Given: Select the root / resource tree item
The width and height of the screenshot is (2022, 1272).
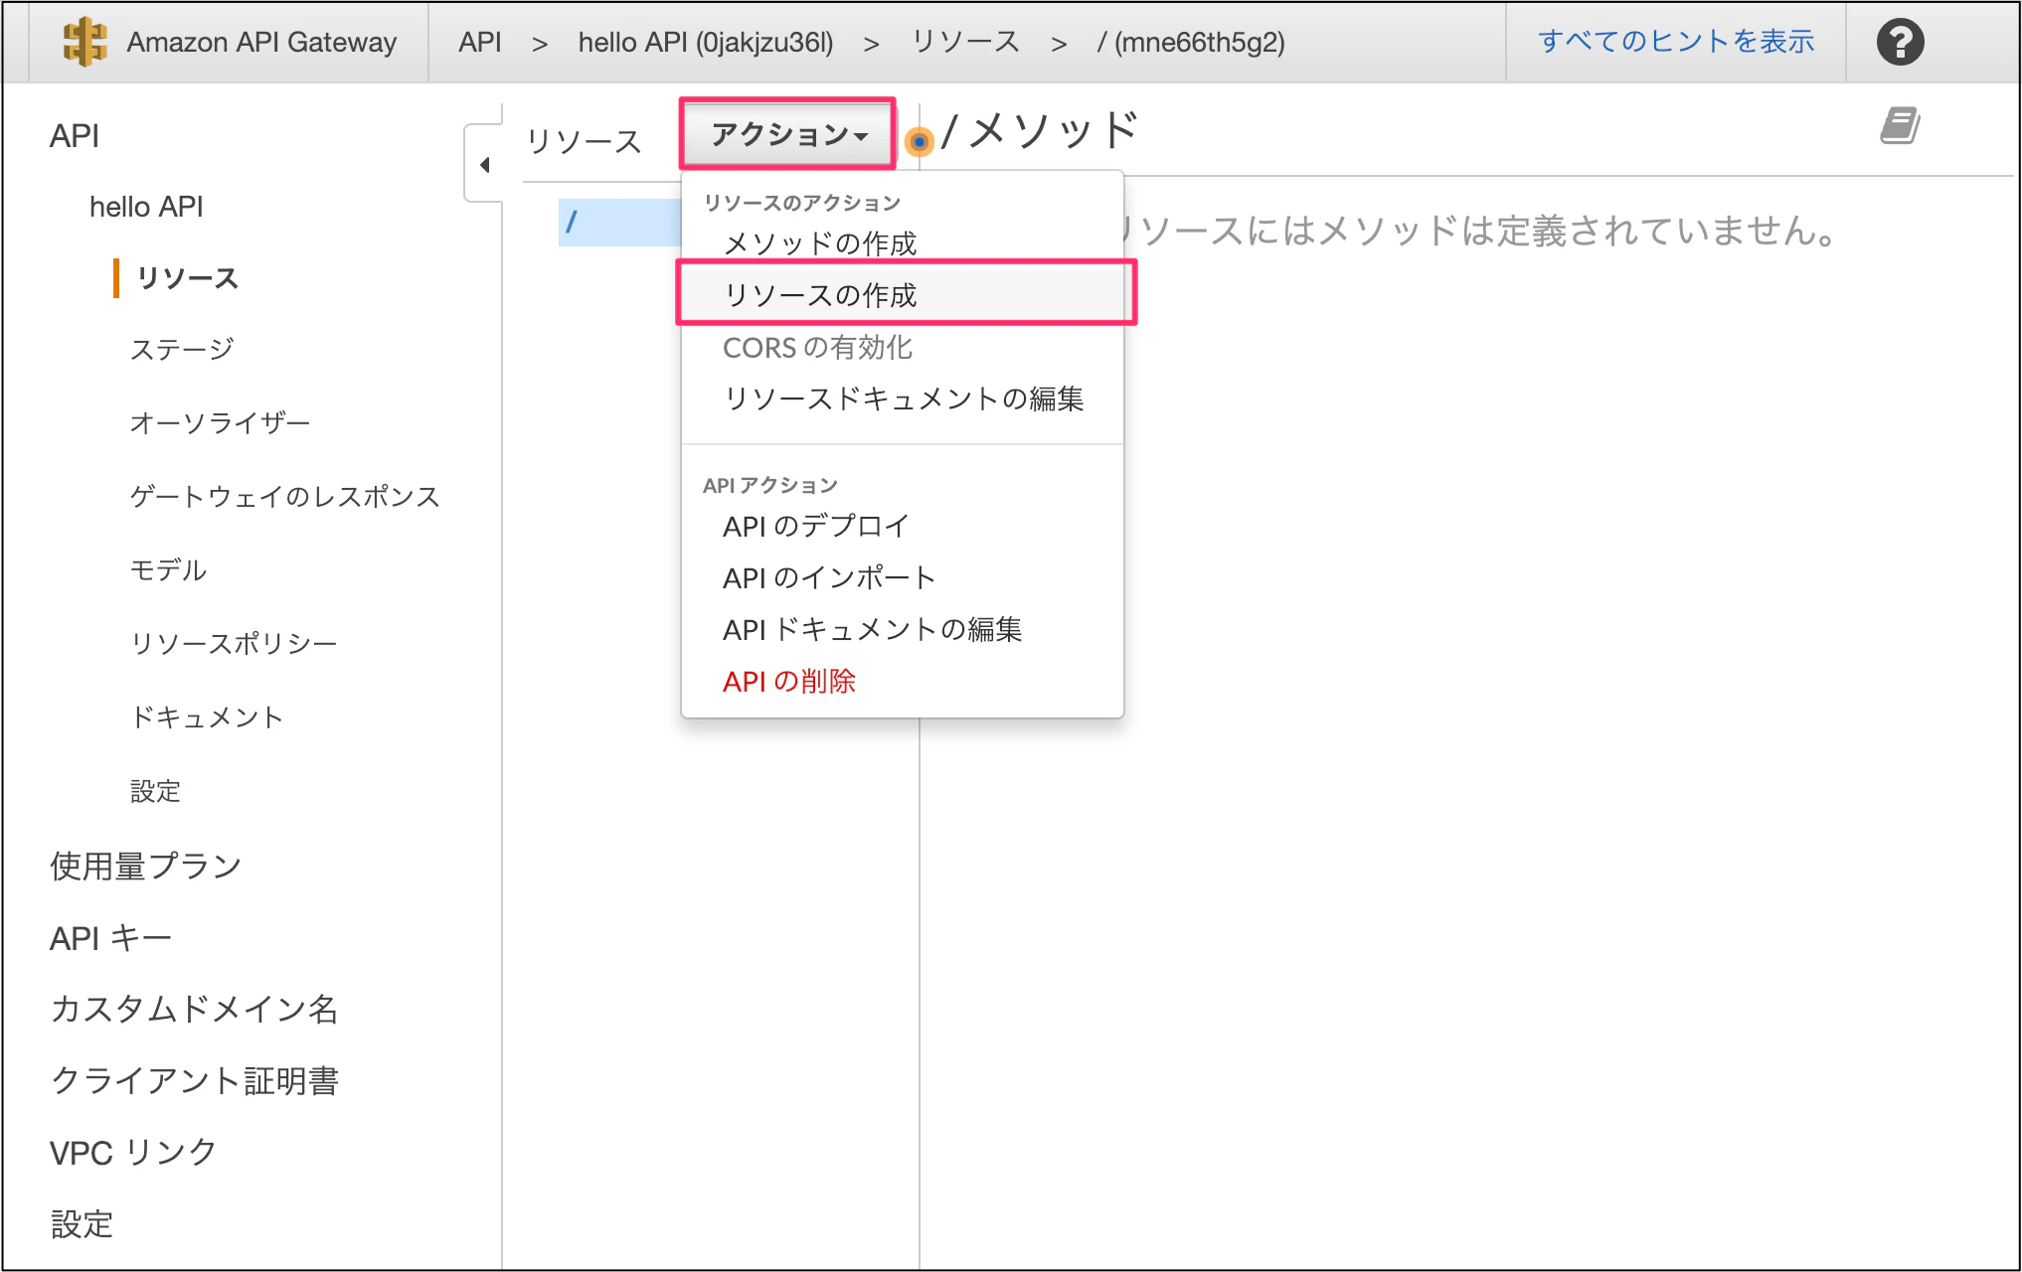Looking at the screenshot, I should click(x=619, y=222).
